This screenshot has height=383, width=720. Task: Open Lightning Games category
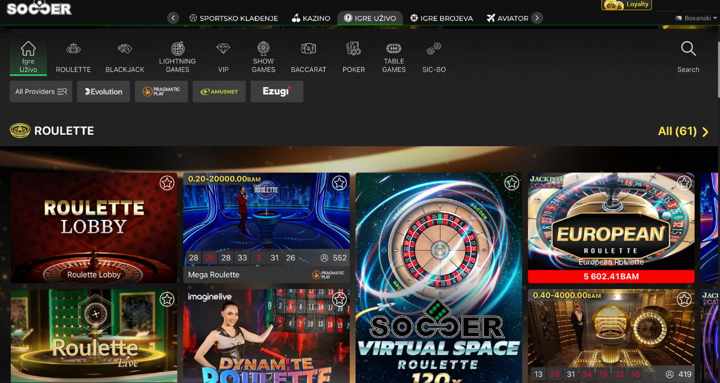tap(178, 57)
